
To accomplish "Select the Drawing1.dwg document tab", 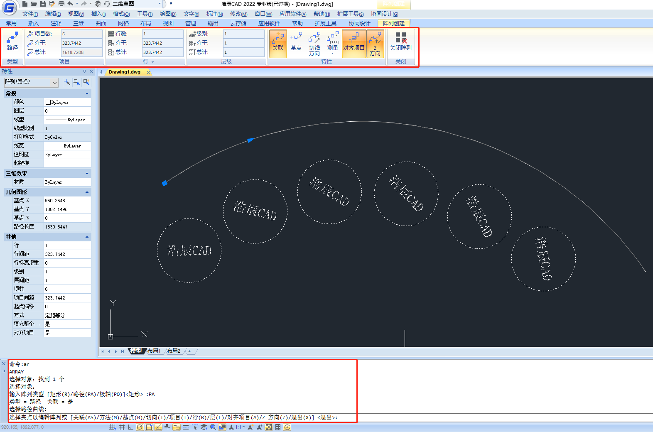I will [x=125, y=72].
